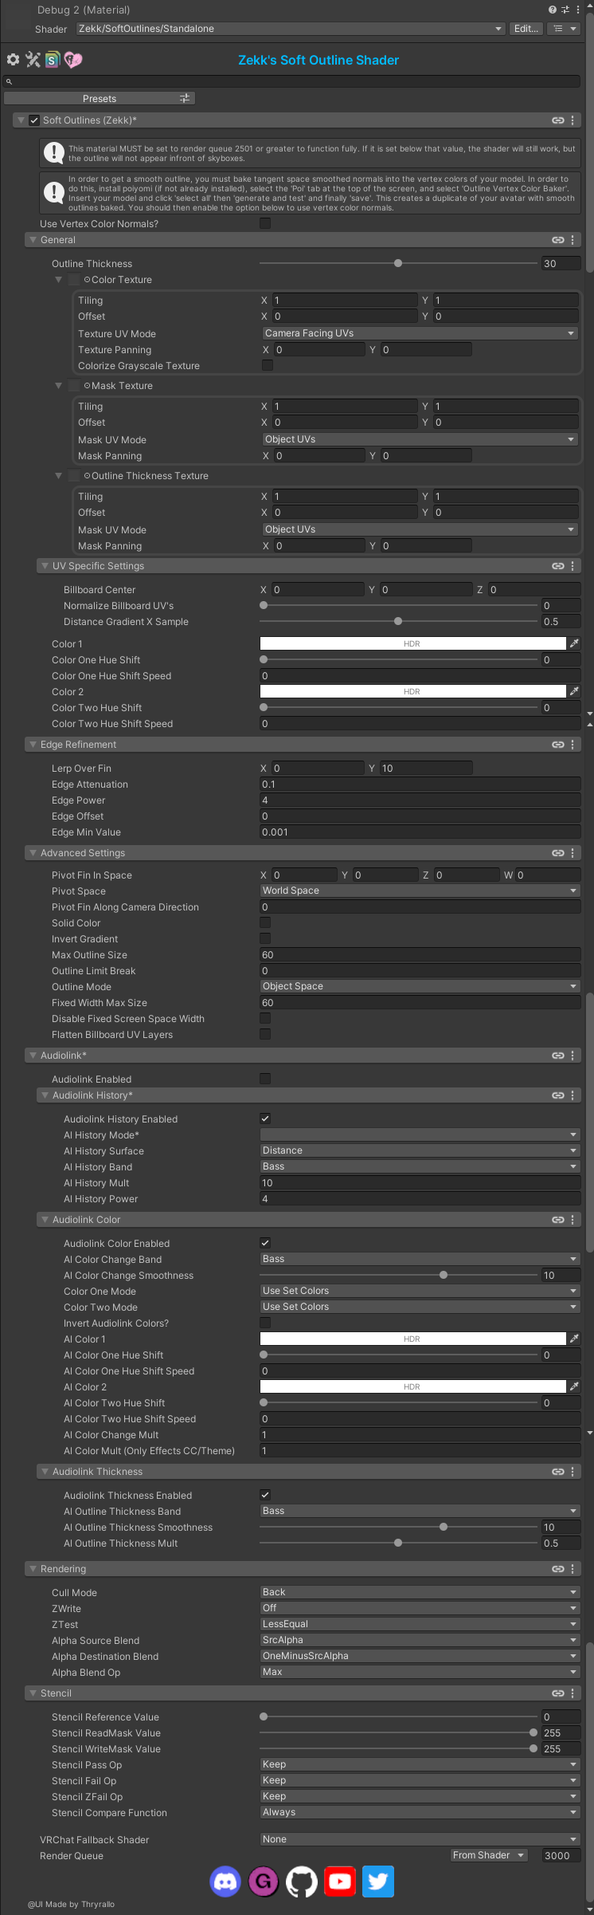Collapse the Advanced Settings section
The height and width of the screenshot is (1915, 594).
33,853
